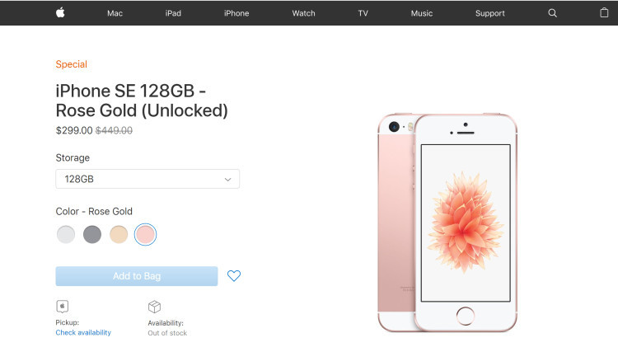Click the shipping box availability icon
618x347 pixels.
coord(155,307)
